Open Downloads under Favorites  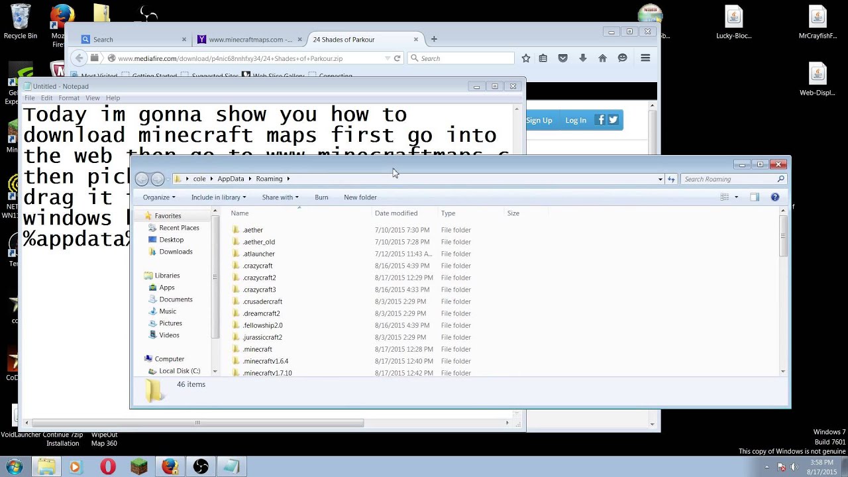[x=176, y=252]
